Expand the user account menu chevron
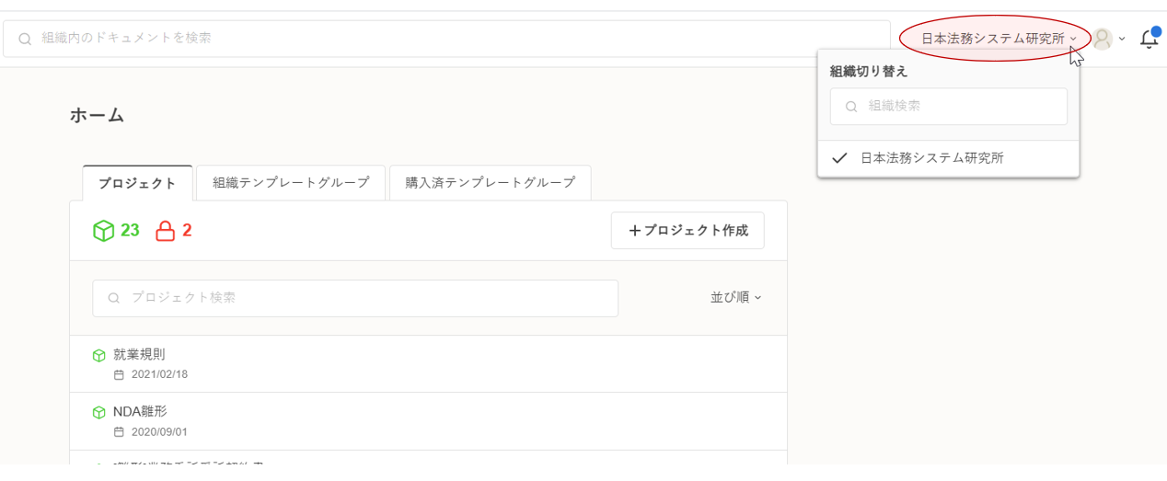 tap(1122, 39)
